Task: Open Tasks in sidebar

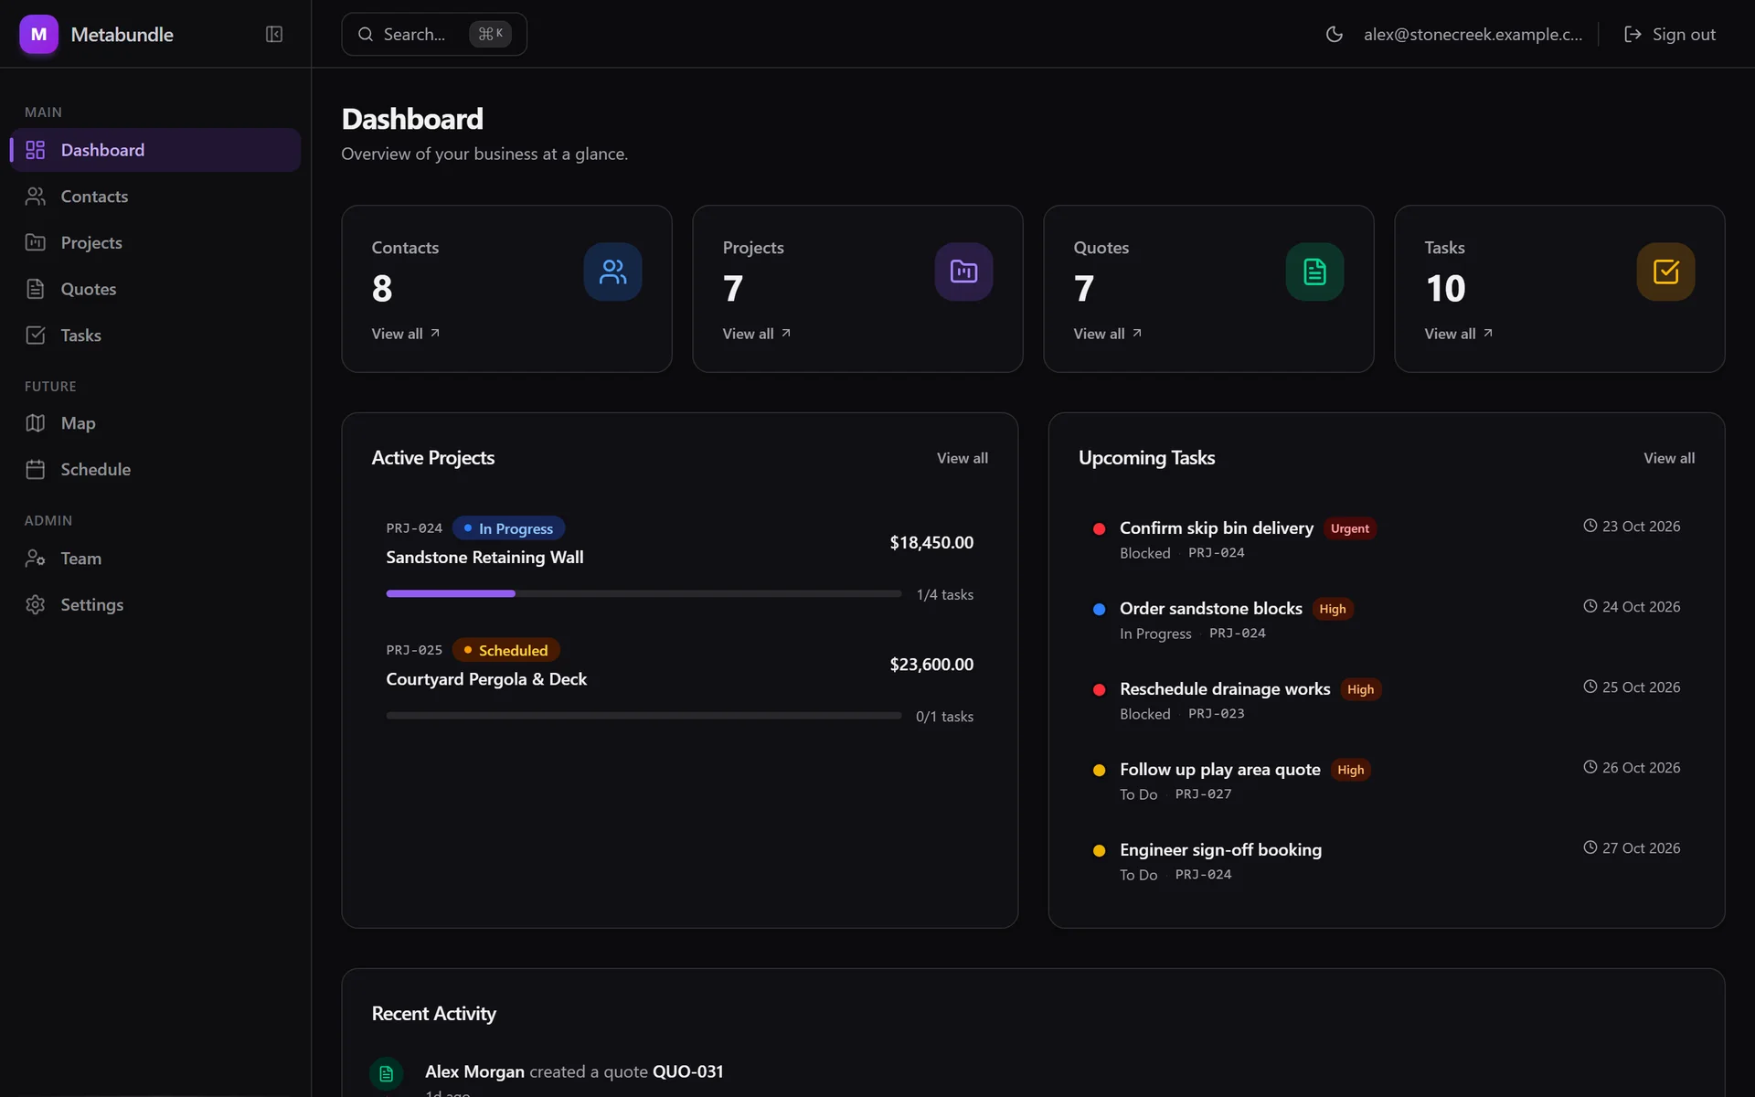Action: [x=155, y=335]
